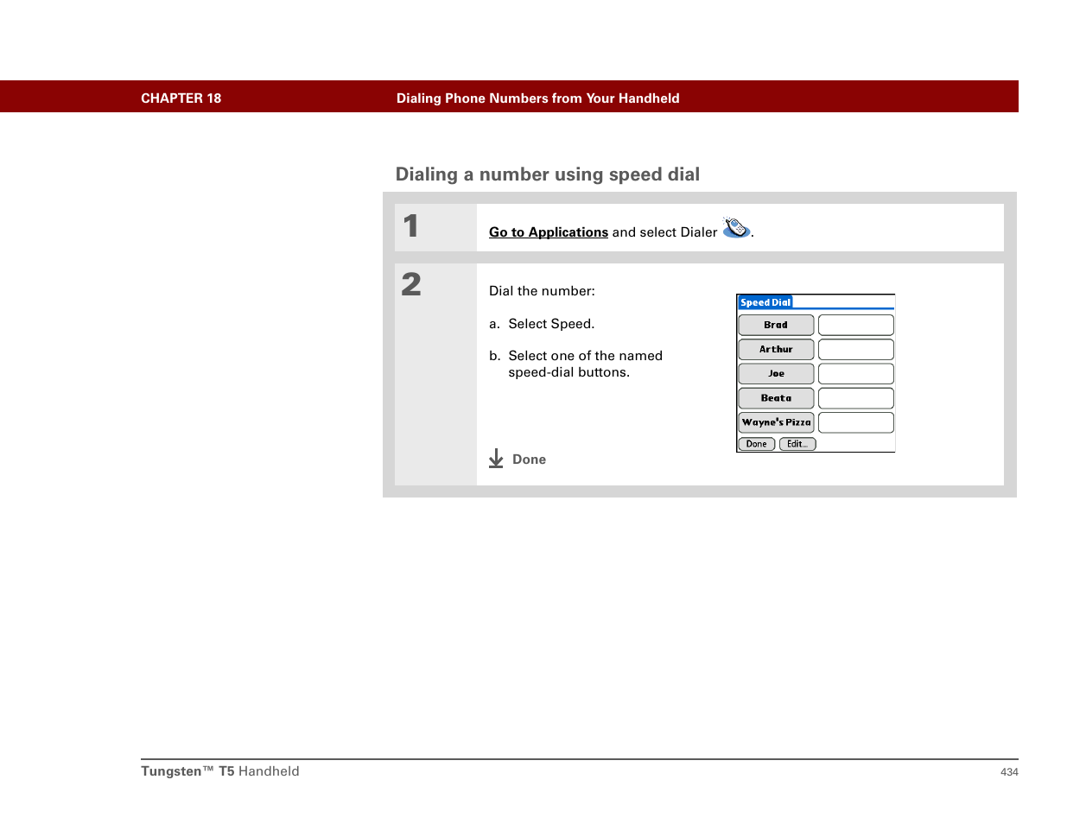Viewport: 1067px width, 824px height.
Task: Select the Brad speed-dial button
Action: (x=776, y=325)
